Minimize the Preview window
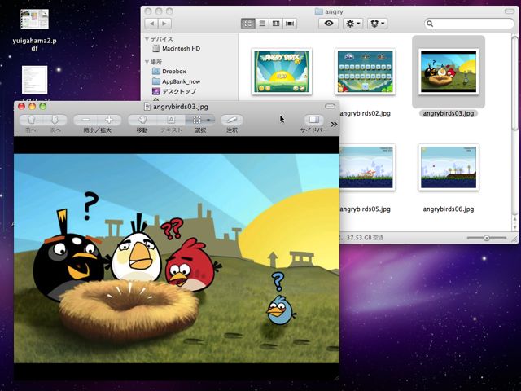The width and height of the screenshot is (521, 391). (33, 107)
